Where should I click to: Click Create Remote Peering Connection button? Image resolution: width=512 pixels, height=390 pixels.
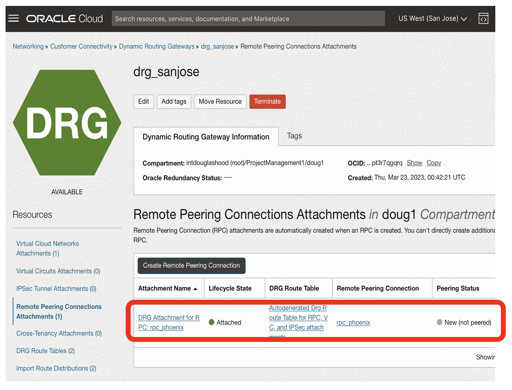192,265
